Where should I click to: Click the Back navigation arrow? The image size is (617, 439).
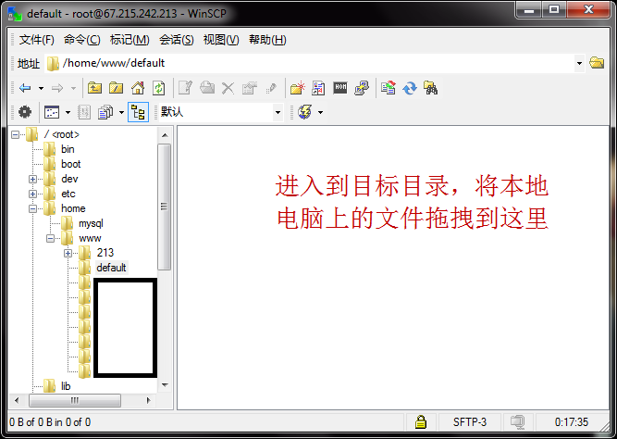click(25, 88)
